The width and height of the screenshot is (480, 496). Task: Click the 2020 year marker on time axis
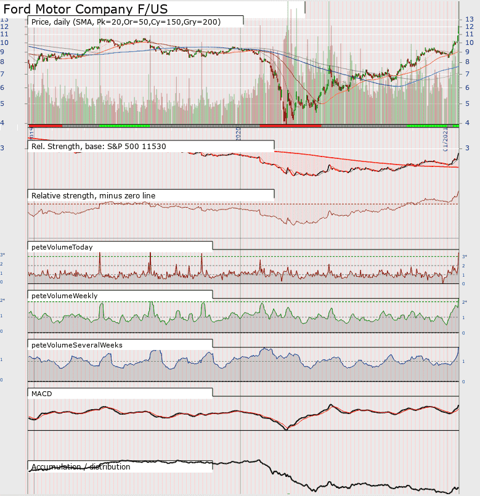pos(238,134)
